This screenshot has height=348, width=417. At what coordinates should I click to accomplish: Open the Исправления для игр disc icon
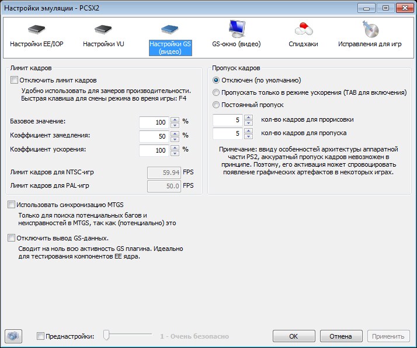tap(370, 29)
